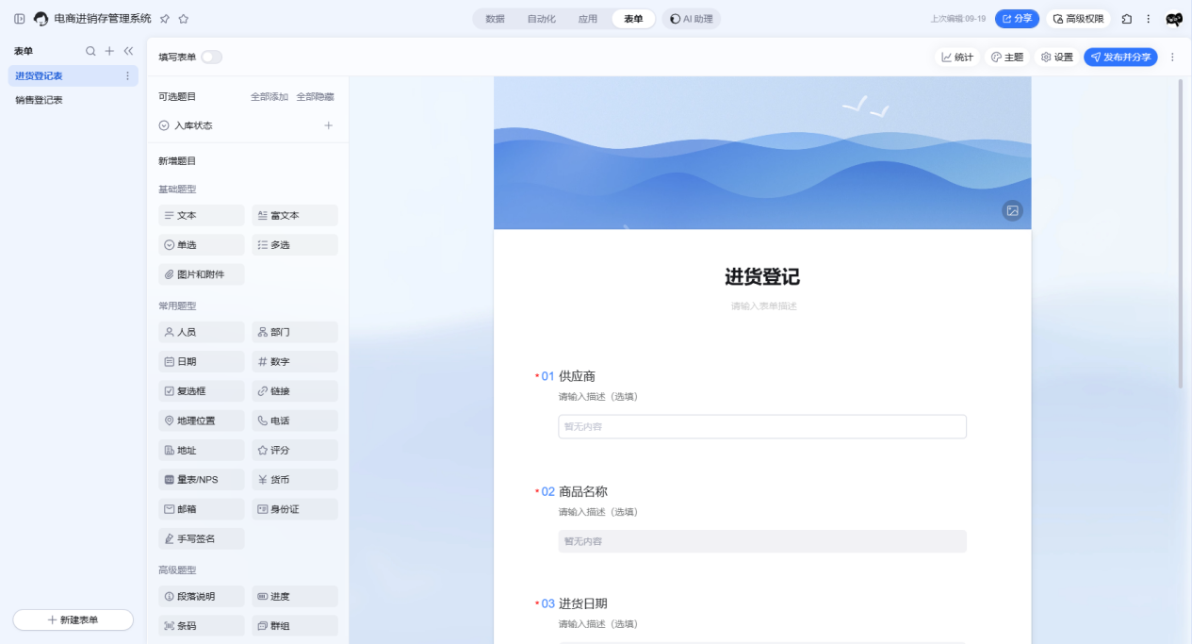Pin the 电商进销存管理系统 title
Image resolution: width=1192 pixels, height=644 pixels.
[x=165, y=18]
